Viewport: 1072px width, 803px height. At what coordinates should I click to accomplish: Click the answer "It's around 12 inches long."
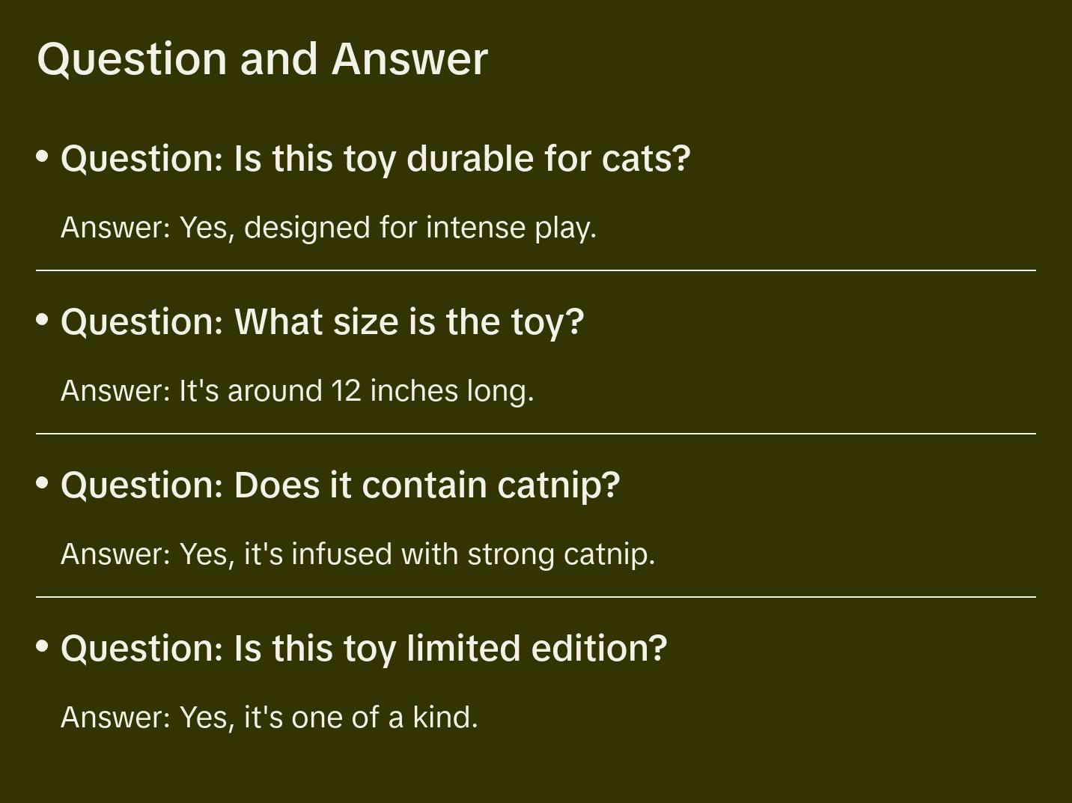point(297,391)
